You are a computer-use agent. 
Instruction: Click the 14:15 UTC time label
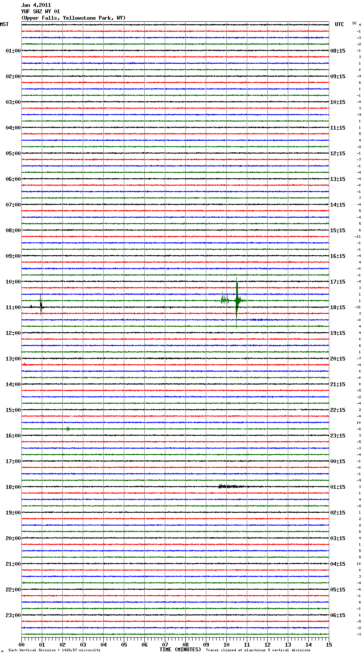click(338, 205)
